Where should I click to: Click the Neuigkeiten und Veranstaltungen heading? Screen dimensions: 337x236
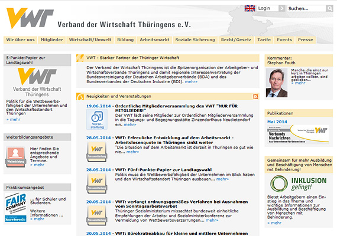point(119,97)
